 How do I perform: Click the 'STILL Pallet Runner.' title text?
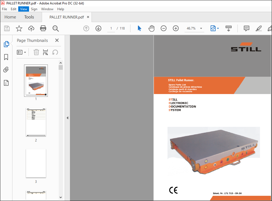click(x=181, y=80)
